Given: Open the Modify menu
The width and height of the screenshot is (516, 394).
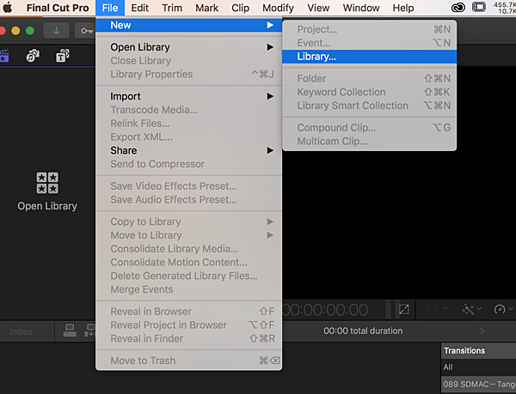Looking at the screenshot, I should [278, 8].
